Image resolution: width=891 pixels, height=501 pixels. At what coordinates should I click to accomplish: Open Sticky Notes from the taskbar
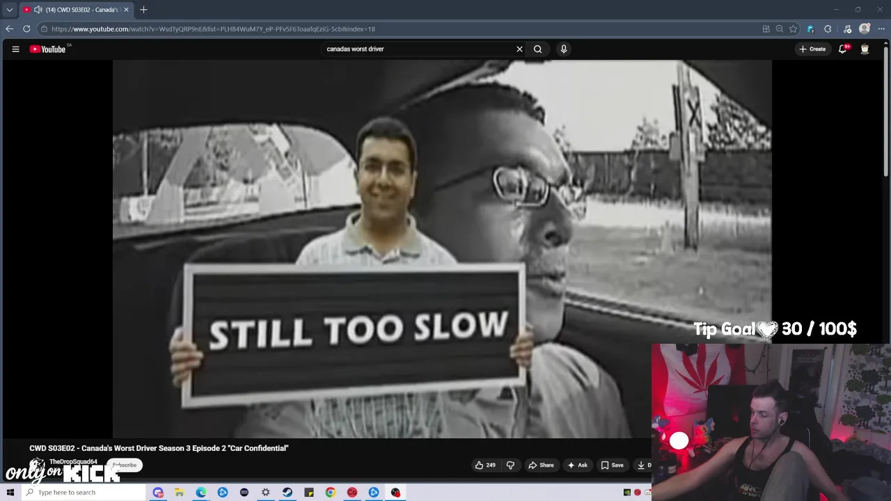tap(308, 492)
